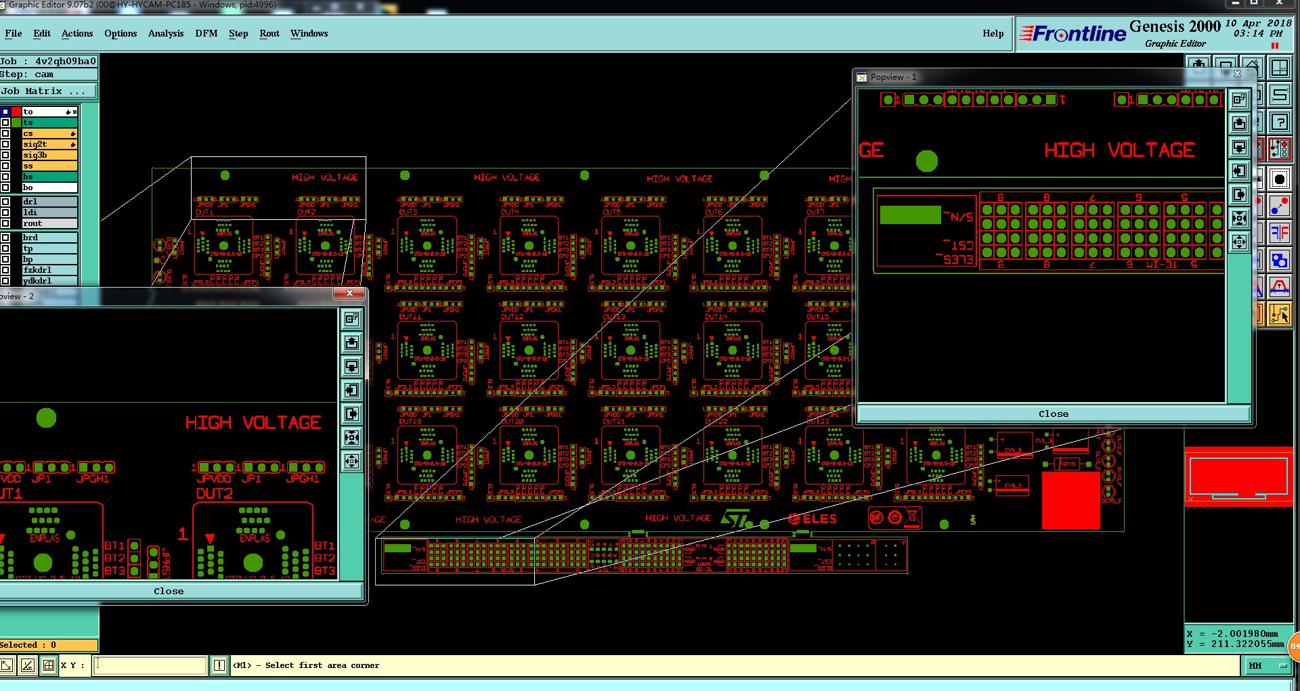Click the pan up icon in Popview 2
1300x691 pixels.
(x=351, y=342)
